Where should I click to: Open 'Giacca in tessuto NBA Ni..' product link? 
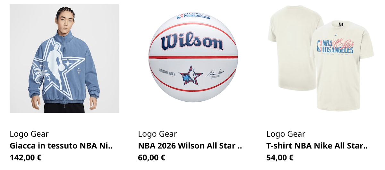point(61,146)
